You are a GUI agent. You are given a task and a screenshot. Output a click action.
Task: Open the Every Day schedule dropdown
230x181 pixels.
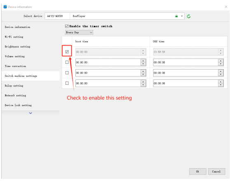tap(79, 32)
